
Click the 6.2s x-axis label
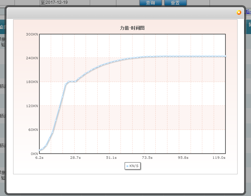[39, 158]
